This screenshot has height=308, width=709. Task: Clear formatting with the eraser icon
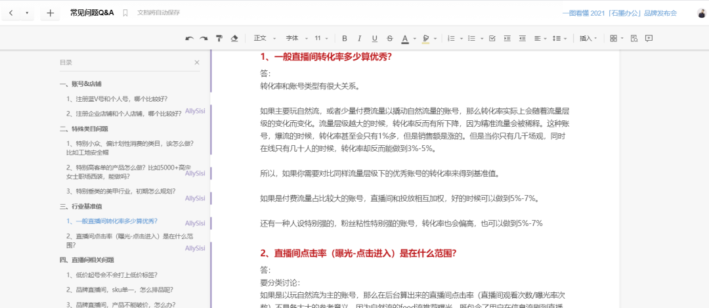pyautogui.click(x=234, y=39)
